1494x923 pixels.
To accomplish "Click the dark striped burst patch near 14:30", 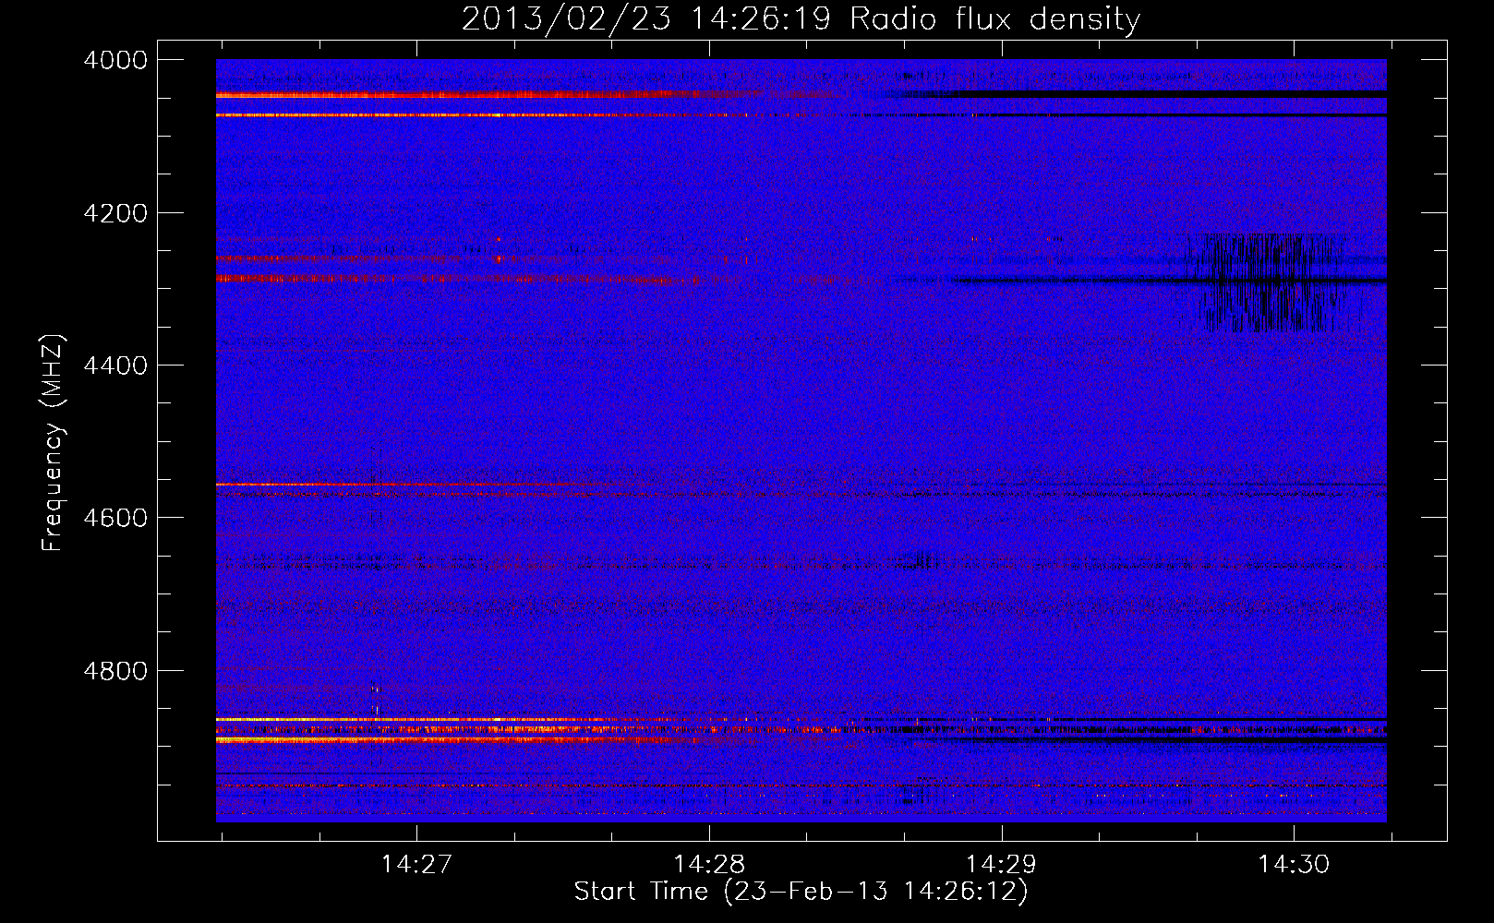I will coord(1270,282).
